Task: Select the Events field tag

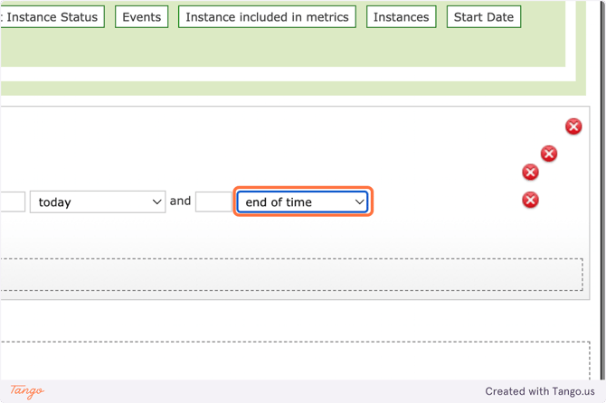Action: pos(141,16)
